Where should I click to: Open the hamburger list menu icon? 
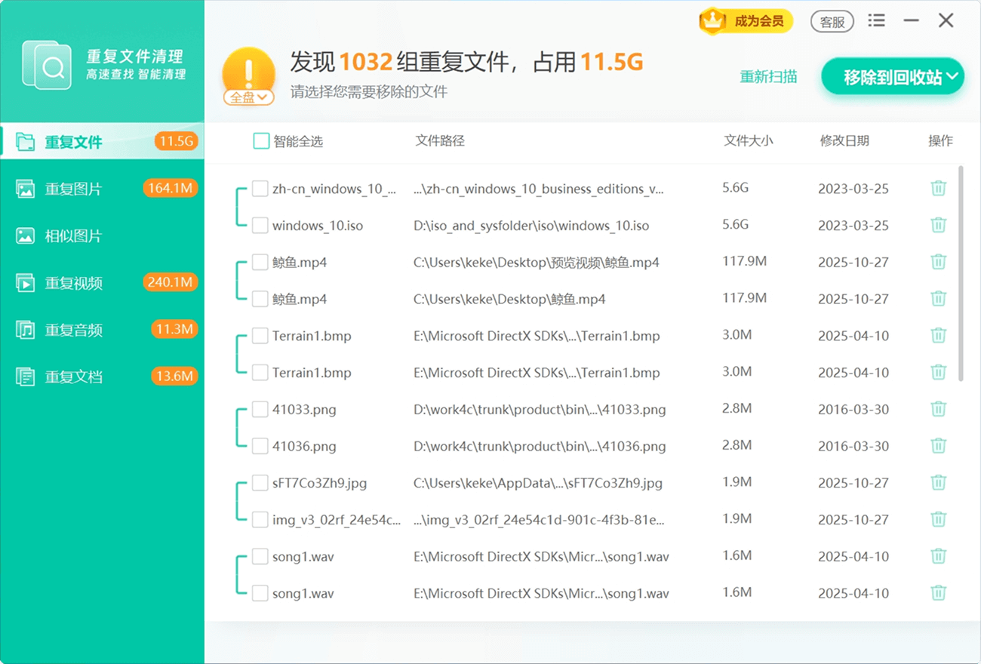(x=876, y=21)
